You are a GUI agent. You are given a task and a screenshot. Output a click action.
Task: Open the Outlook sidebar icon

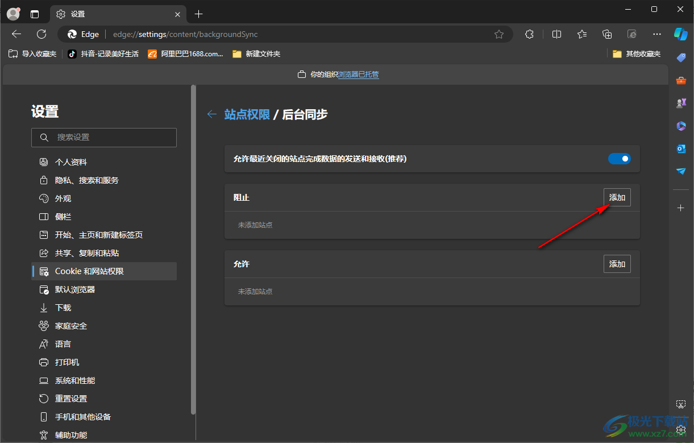click(x=681, y=148)
